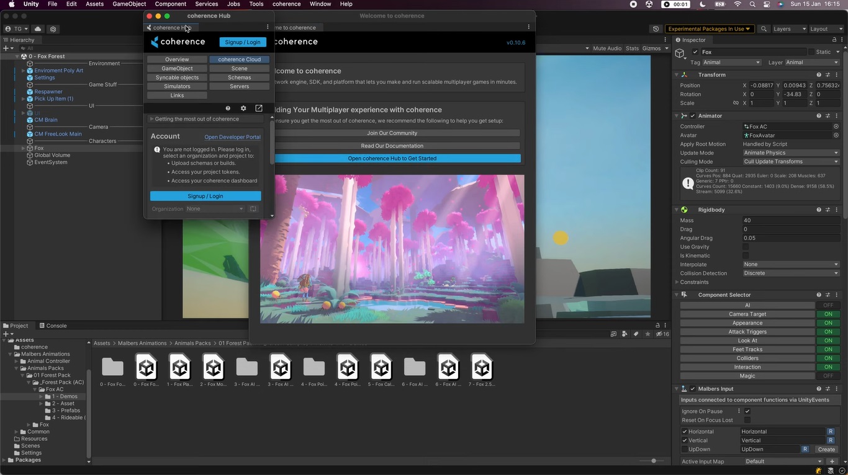This screenshot has height=475, width=848.
Task: Pick a Controller asset with the object picker circle
Action: (836, 127)
